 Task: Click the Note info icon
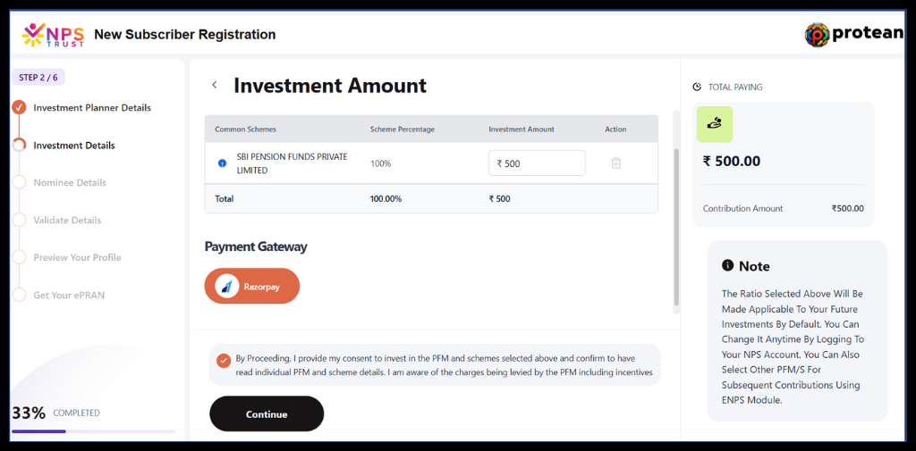(727, 266)
